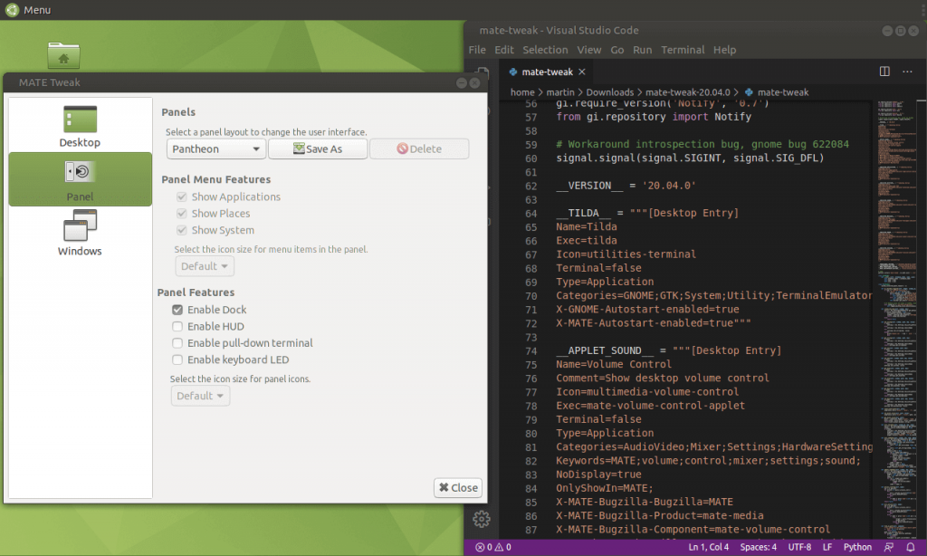Close the MATE Tweak dialog via Close button
Screen dimensions: 927x556
457,487
